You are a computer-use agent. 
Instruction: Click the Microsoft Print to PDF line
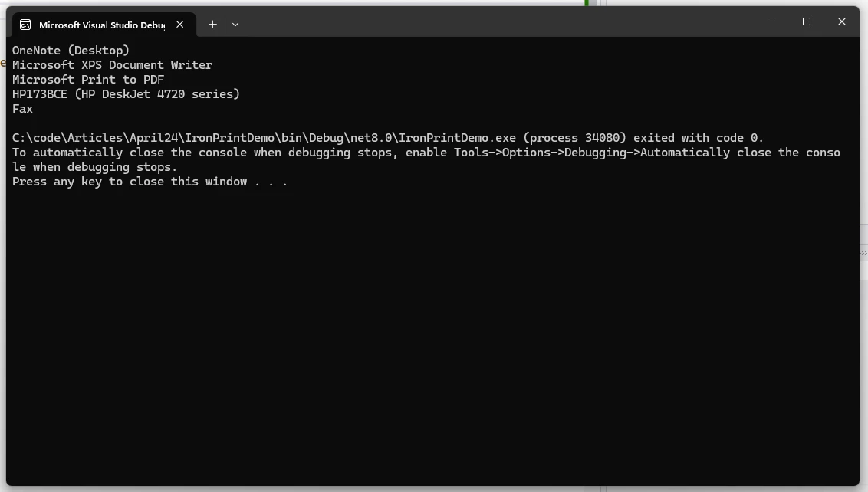[x=88, y=80]
